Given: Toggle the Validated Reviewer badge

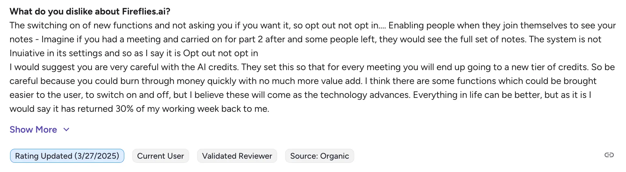Looking at the screenshot, I should coord(237,156).
